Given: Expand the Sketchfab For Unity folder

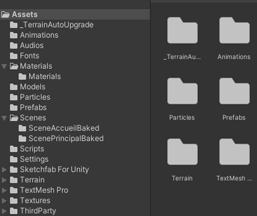Looking at the screenshot, I should click(4, 170).
